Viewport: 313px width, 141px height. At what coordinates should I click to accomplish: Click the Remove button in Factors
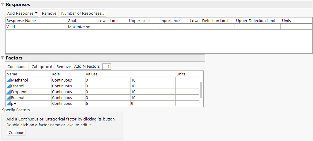(x=63, y=67)
